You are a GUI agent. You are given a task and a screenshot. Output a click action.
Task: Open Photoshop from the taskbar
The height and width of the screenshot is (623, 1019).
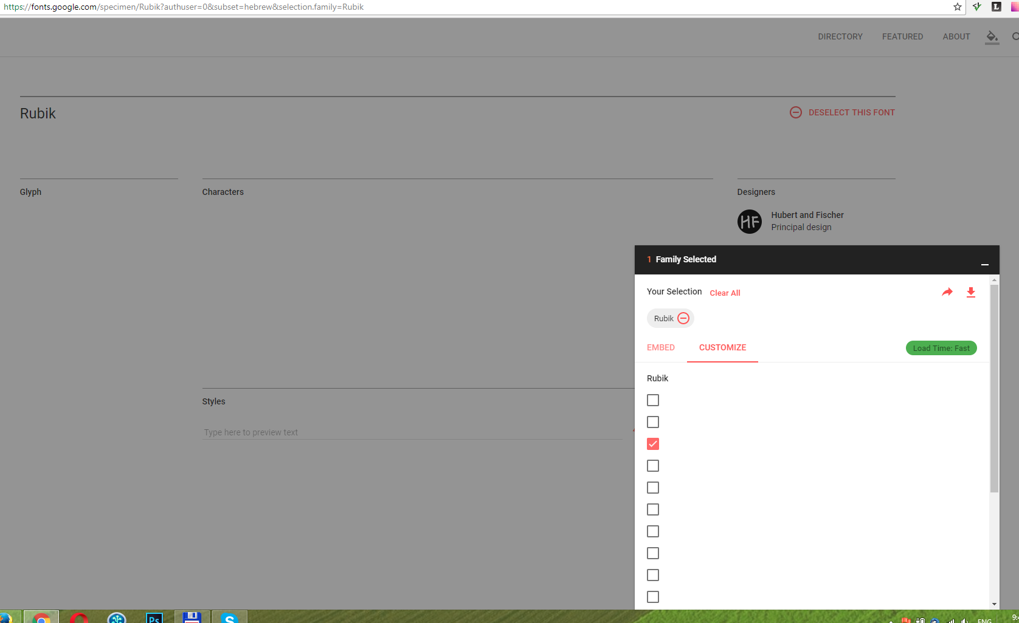pos(154,617)
